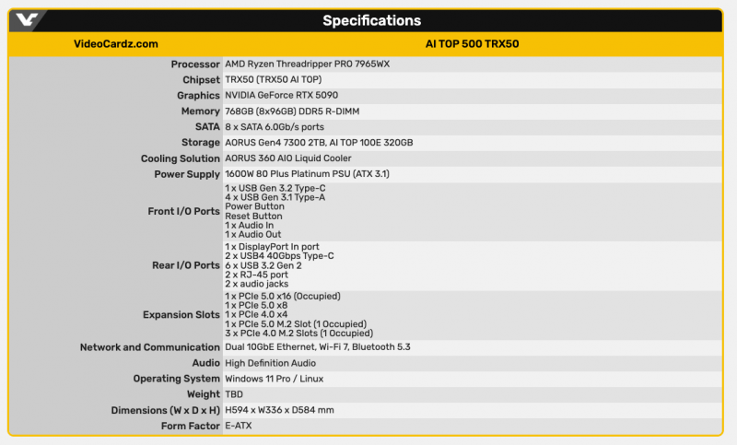Select AORUS 360 AIO Liquid Cooler text
737x445 pixels.
[x=287, y=158]
